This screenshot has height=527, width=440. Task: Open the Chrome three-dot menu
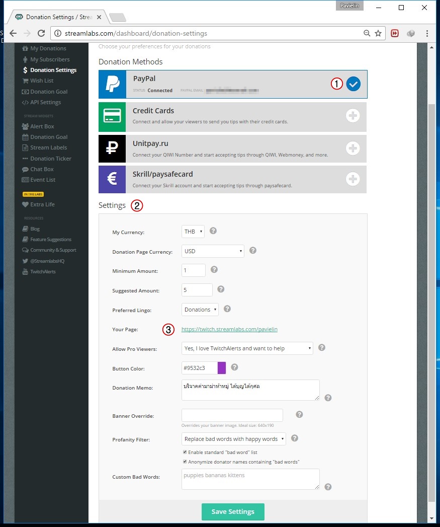click(x=427, y=33)
